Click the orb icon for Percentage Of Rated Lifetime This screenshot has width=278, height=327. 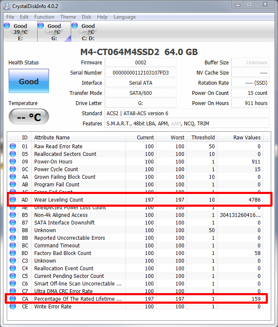(13, 299)
